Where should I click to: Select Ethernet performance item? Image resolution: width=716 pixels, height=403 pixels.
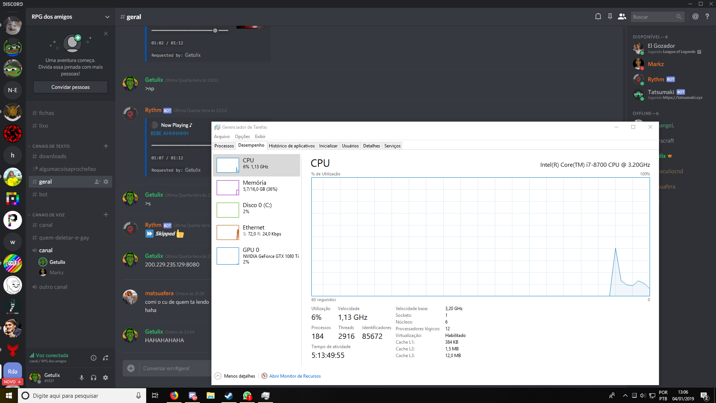pyautogui.click(x=257, y=232)
